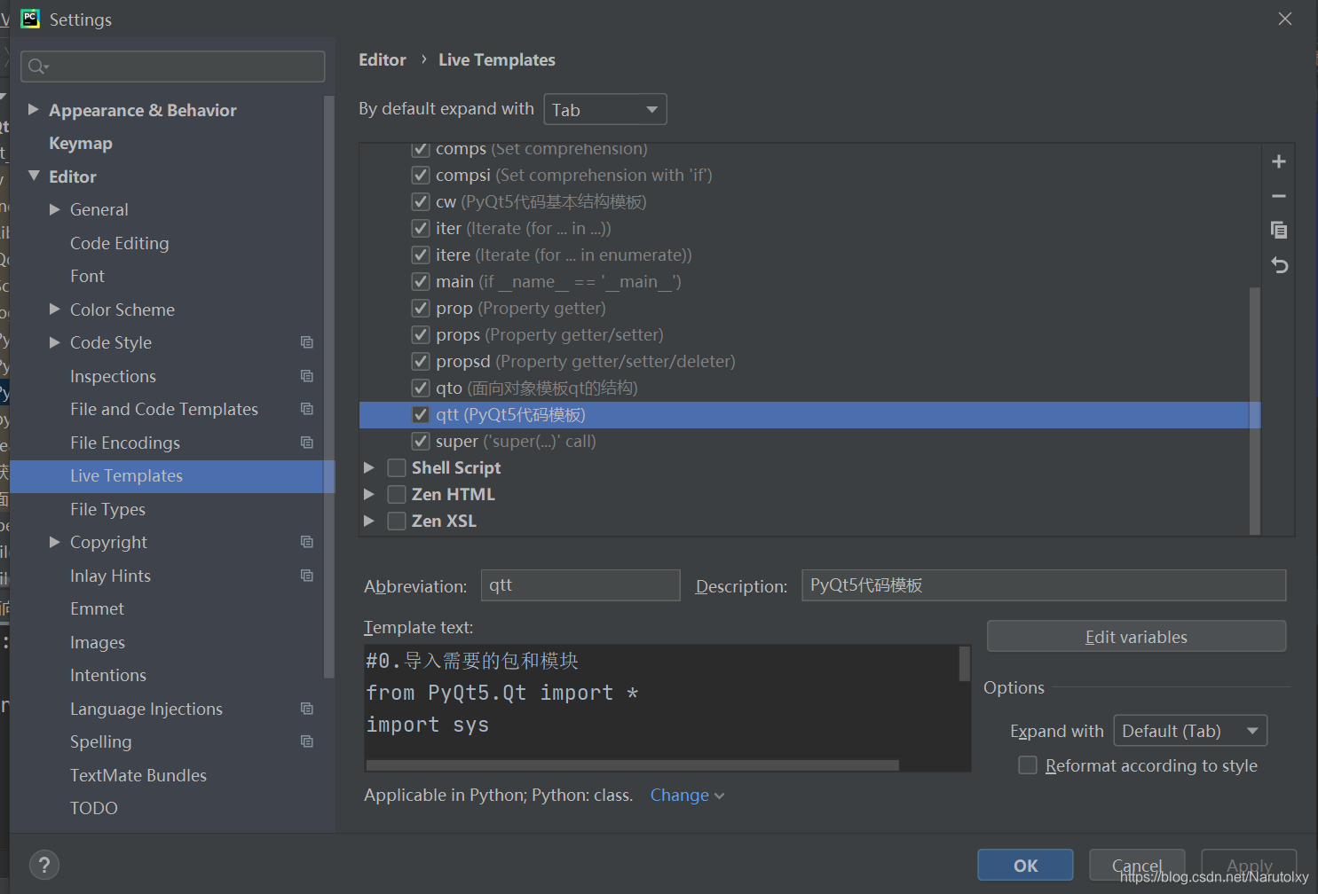Click project-level icon beside File Encodings
The image size is (1318, 894).
pyautogui.click(x=307, y=443)
